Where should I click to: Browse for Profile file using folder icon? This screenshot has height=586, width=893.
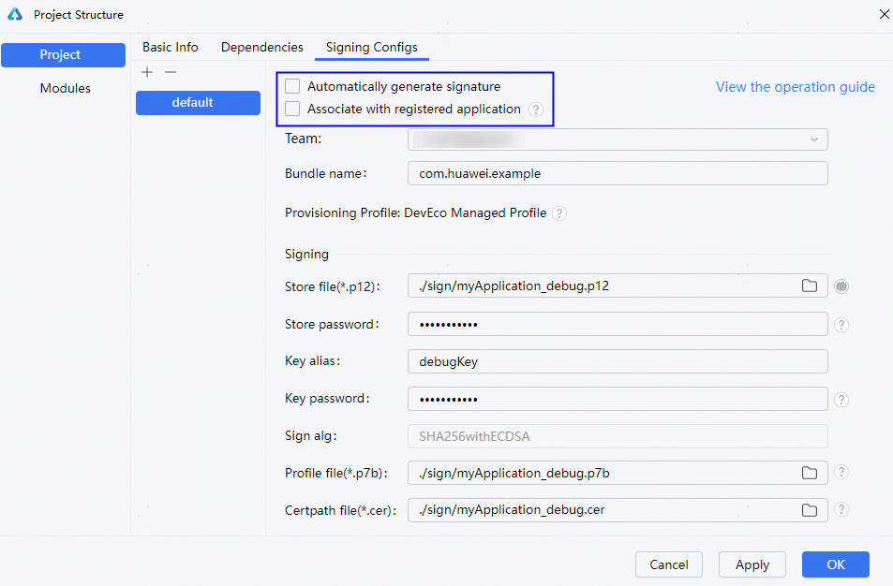click(x=810, y=474)
